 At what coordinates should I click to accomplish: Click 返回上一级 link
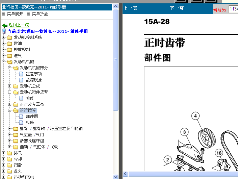click(19, 25)
